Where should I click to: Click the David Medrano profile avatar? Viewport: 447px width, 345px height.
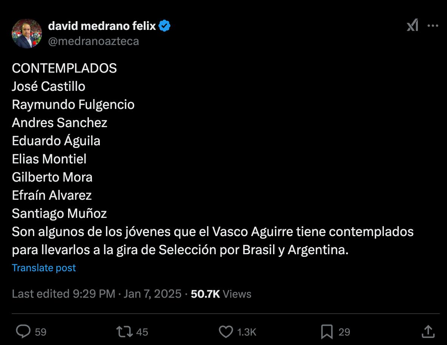[x=27, y=33]
